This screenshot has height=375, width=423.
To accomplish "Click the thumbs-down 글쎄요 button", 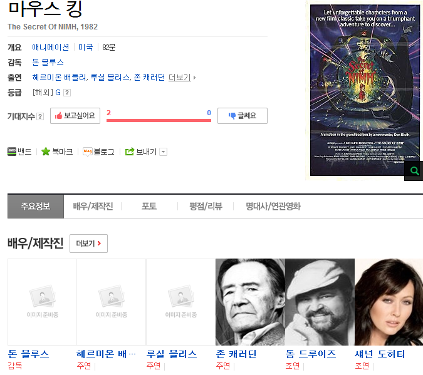I will pyautogui.click(x=243, y=116).
